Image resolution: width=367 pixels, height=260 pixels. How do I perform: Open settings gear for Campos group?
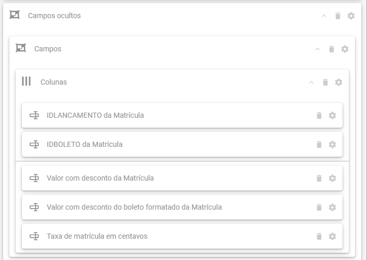345,49
